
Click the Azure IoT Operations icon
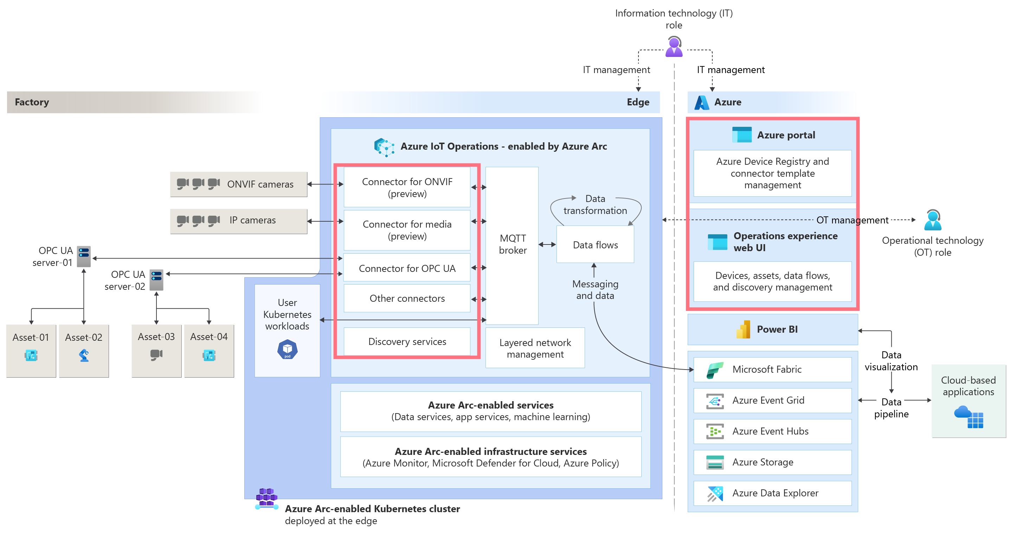384,147
